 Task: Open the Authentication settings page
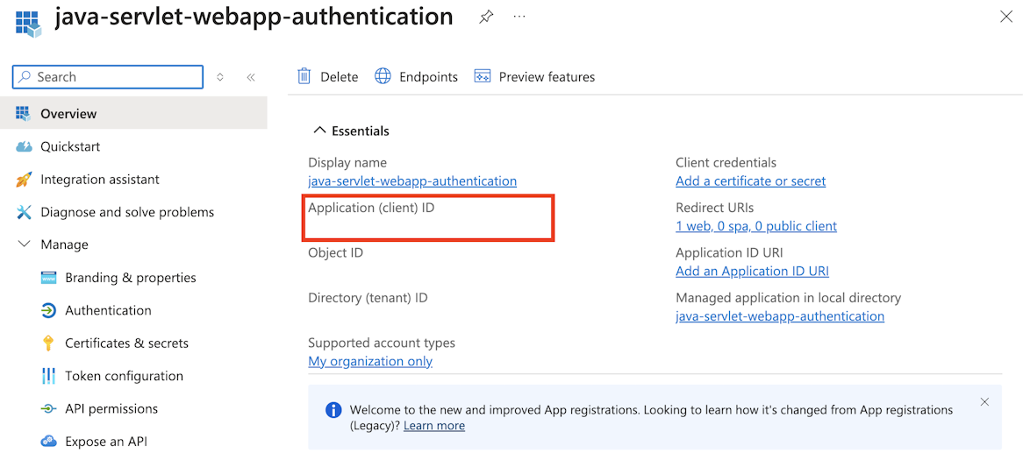[x=108, y=310]
